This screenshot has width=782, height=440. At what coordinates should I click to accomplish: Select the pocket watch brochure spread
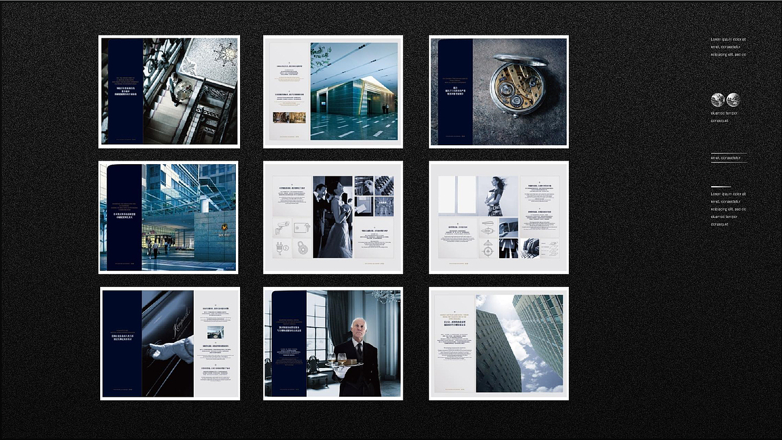(x=499, y=92)
